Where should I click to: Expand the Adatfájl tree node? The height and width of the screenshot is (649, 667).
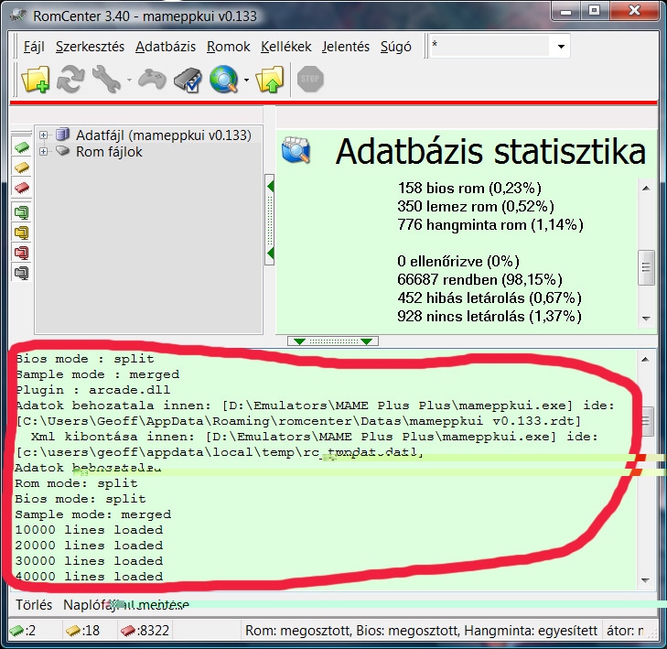coord(43,135)
